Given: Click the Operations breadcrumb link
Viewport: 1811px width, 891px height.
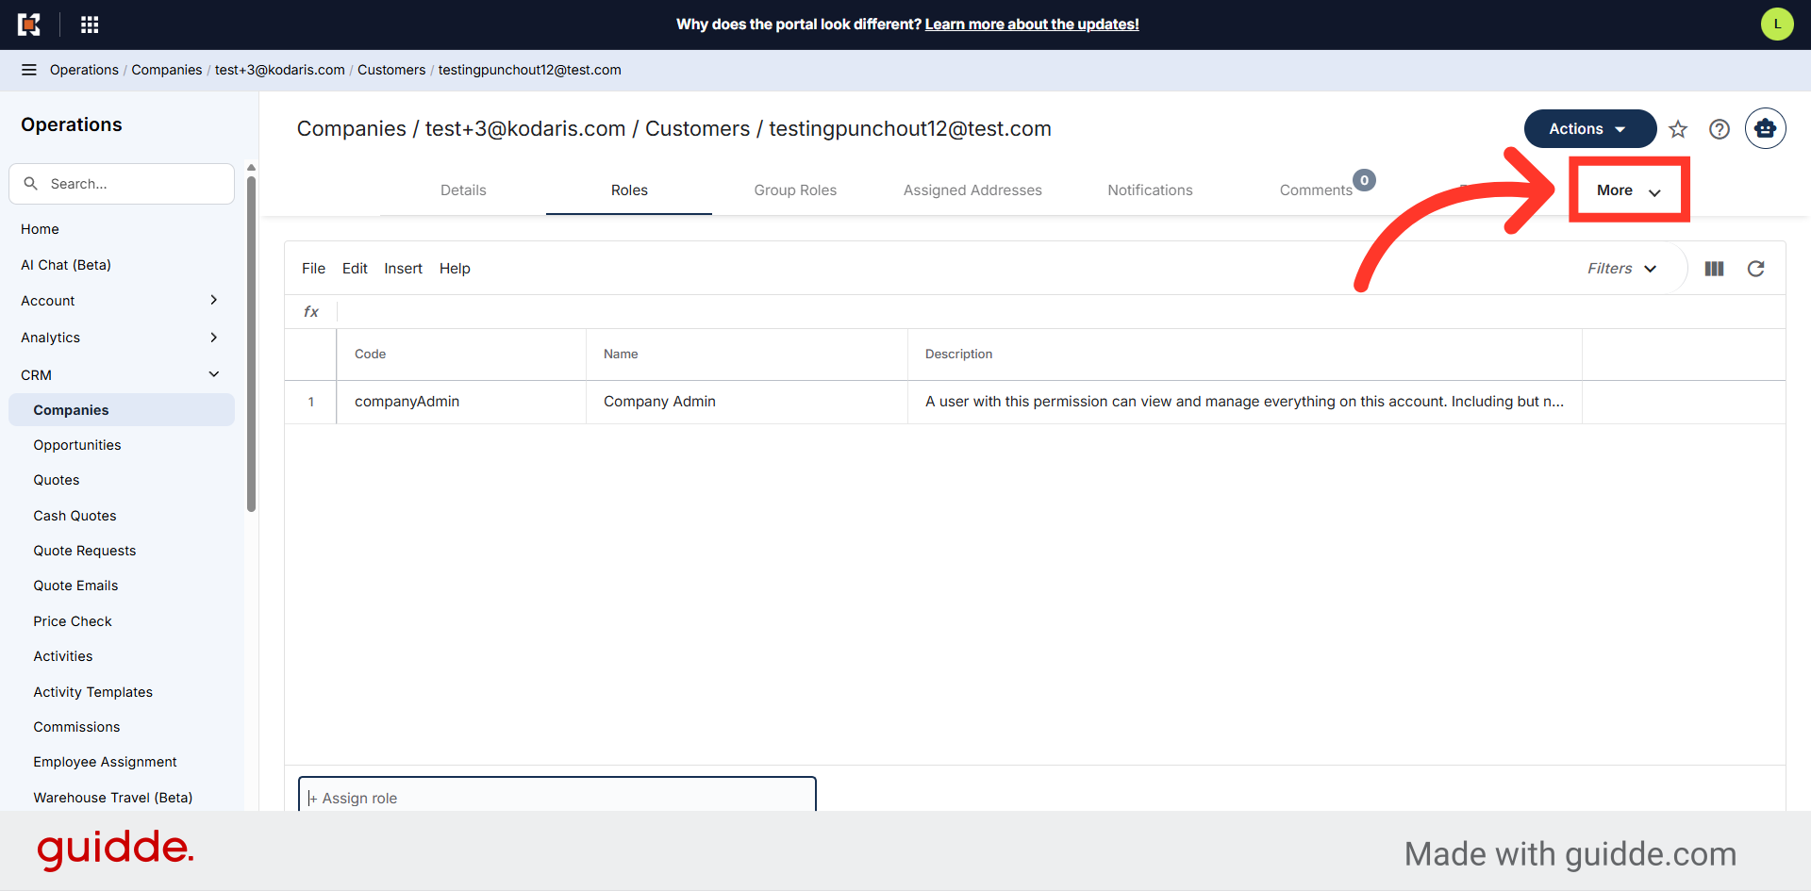Looking at the screenshot, I should pos(84,70).
